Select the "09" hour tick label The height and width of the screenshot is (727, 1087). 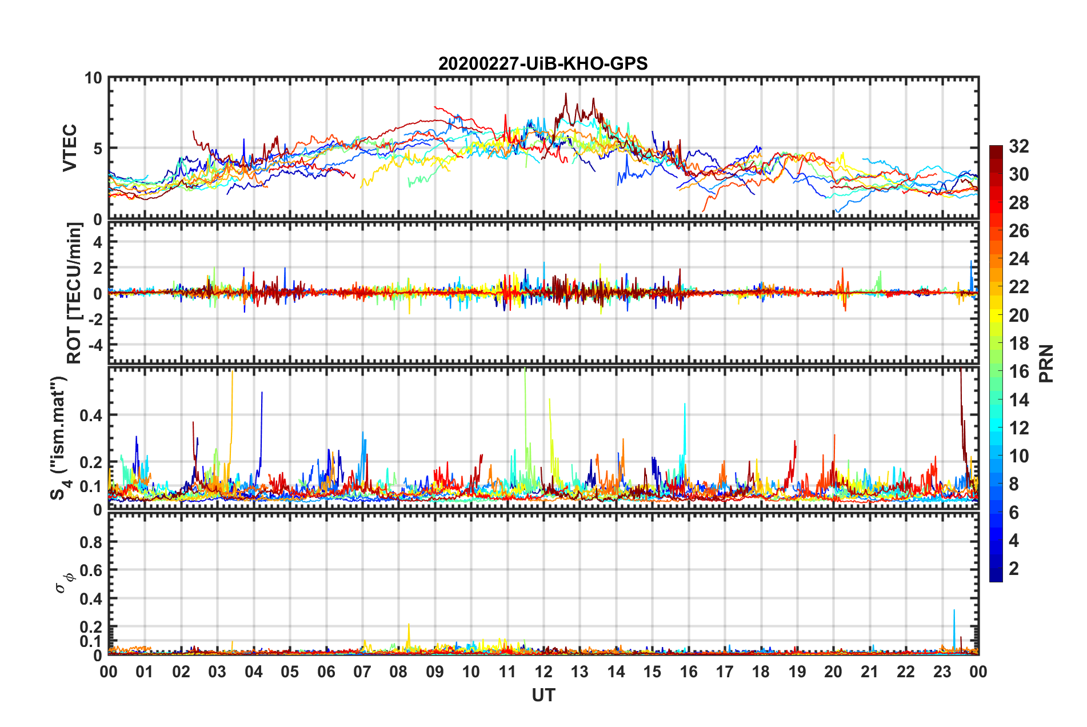click(435, 672)
